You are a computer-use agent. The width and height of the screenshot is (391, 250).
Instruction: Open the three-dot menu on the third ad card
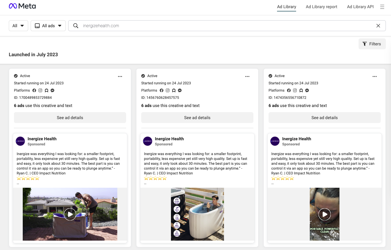click(375, 76)
